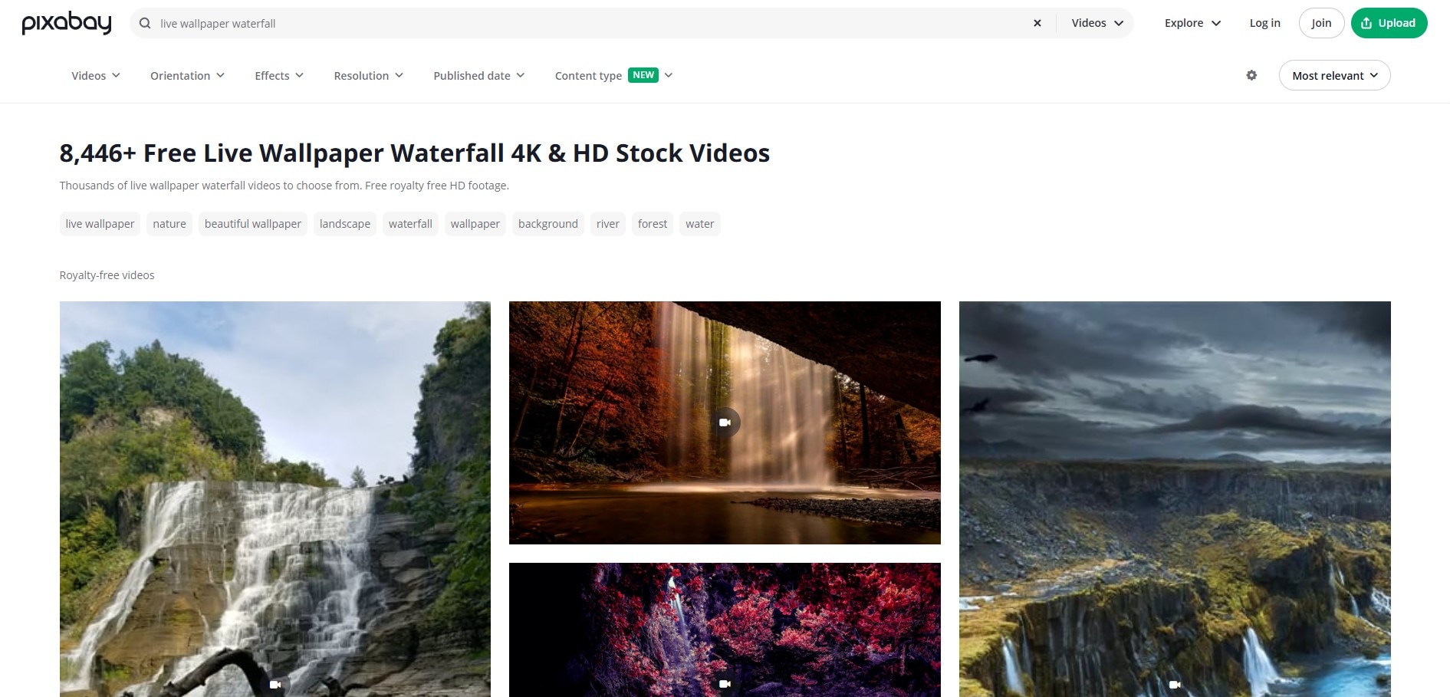Image resolution: width=1450 pixels, height=697 pixels.
Task: Open the Resolution filter dropdown
Action: 367,75
